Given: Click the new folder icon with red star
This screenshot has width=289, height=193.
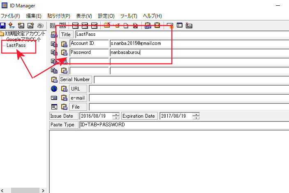Looking at the screenshot, I should [x=107, y=25].
